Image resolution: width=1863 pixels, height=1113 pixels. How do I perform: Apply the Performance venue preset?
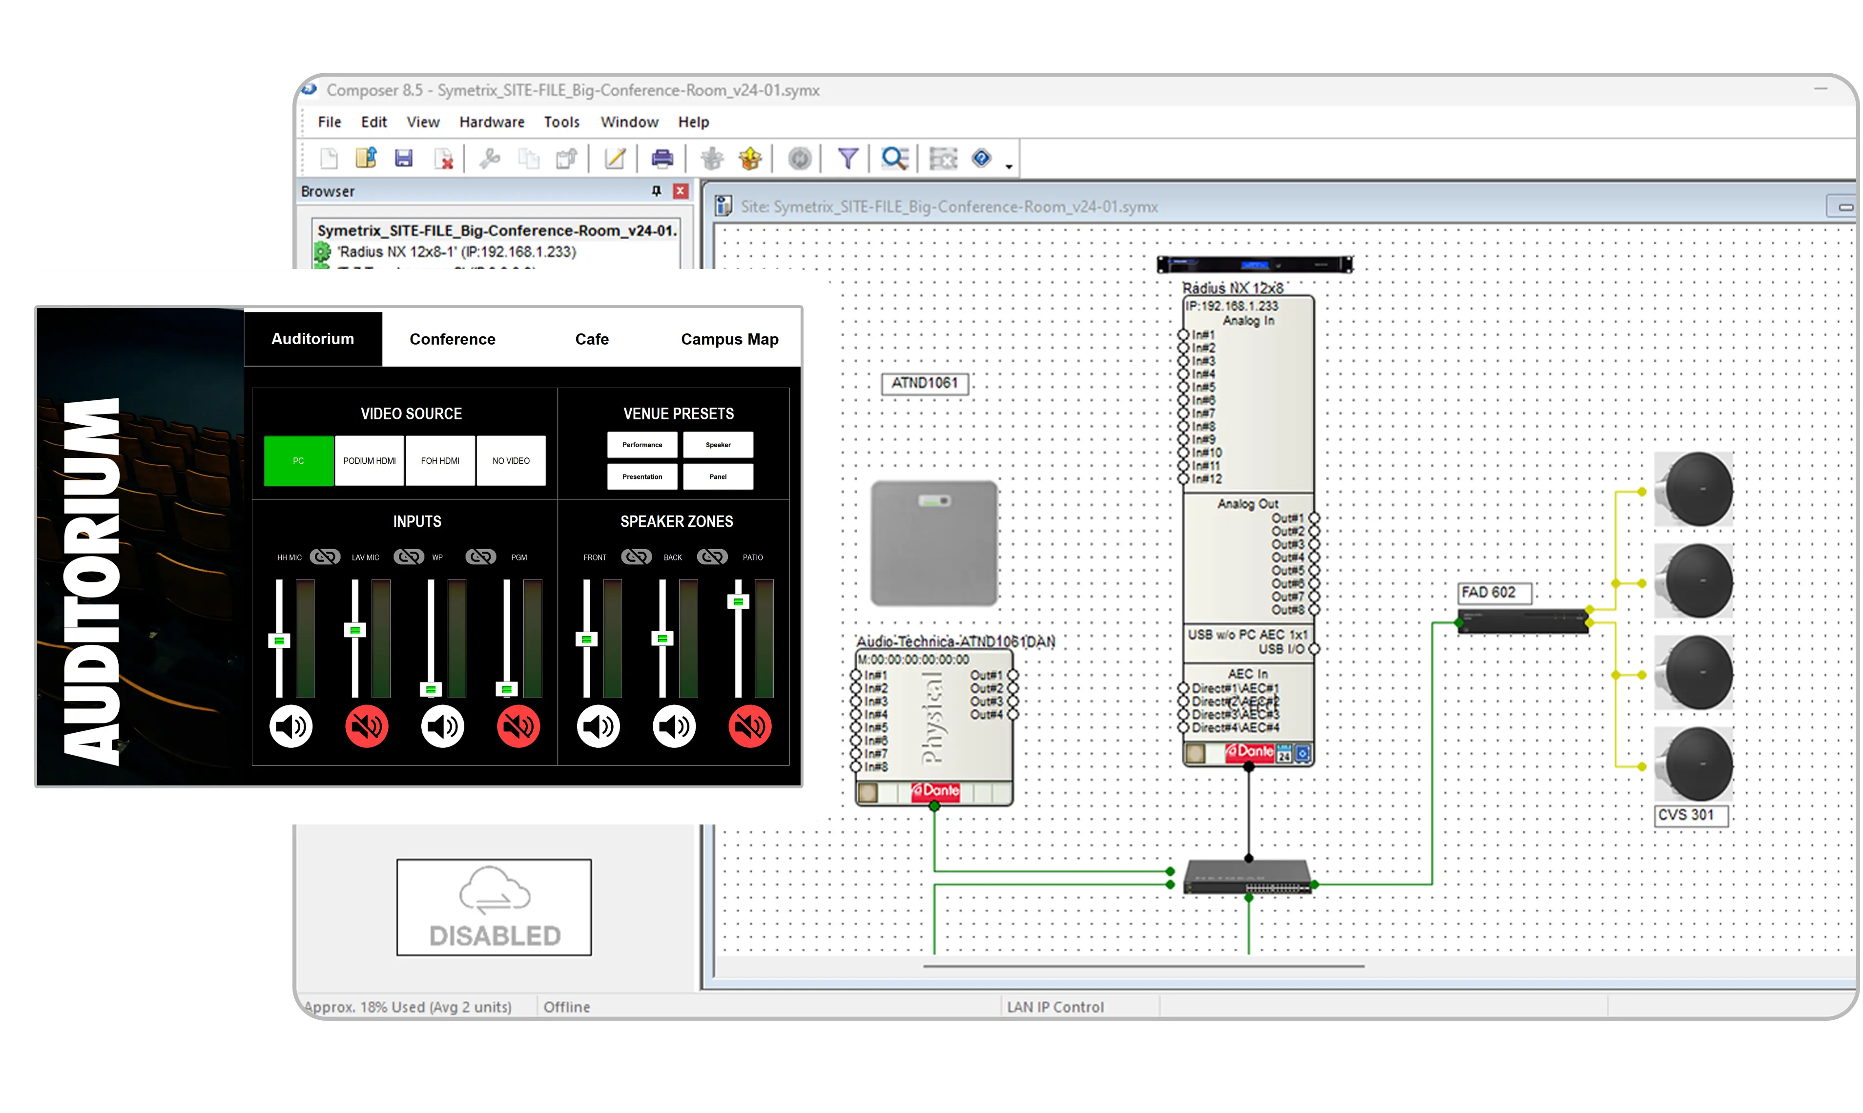pos(642,445)
